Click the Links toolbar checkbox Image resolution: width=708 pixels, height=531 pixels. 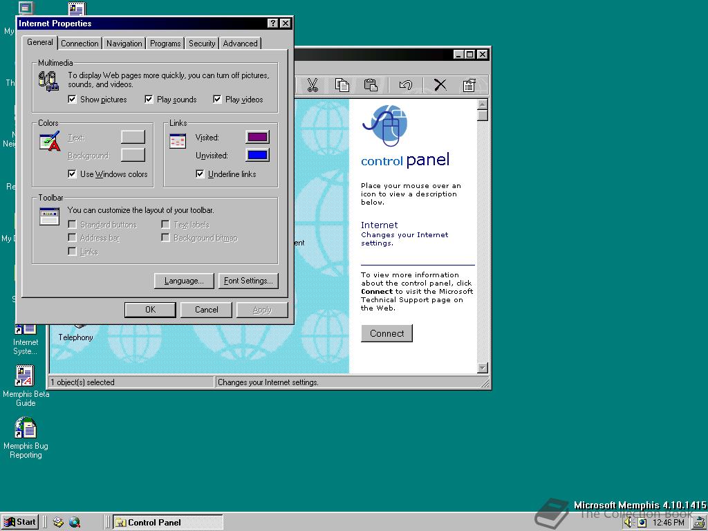point(72,251)
